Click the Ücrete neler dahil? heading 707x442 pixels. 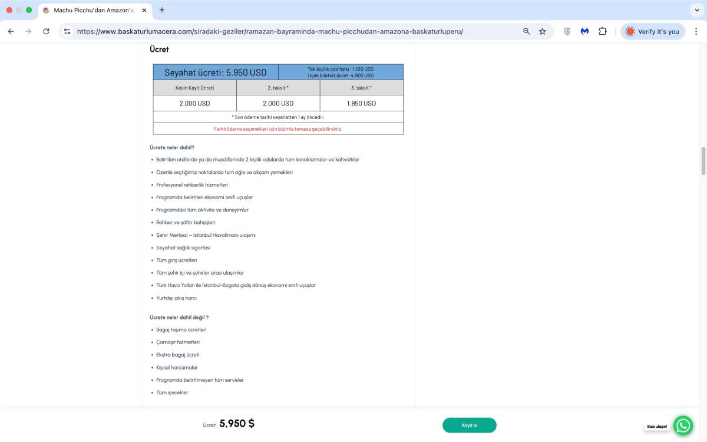tap(172, 147)
